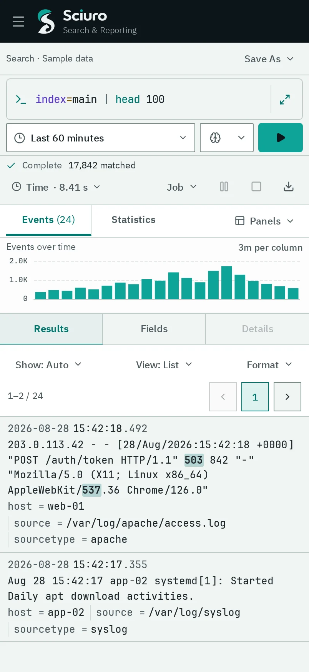Select page 1 in pagination
This screenshot has width=309, height=672.
255,397
